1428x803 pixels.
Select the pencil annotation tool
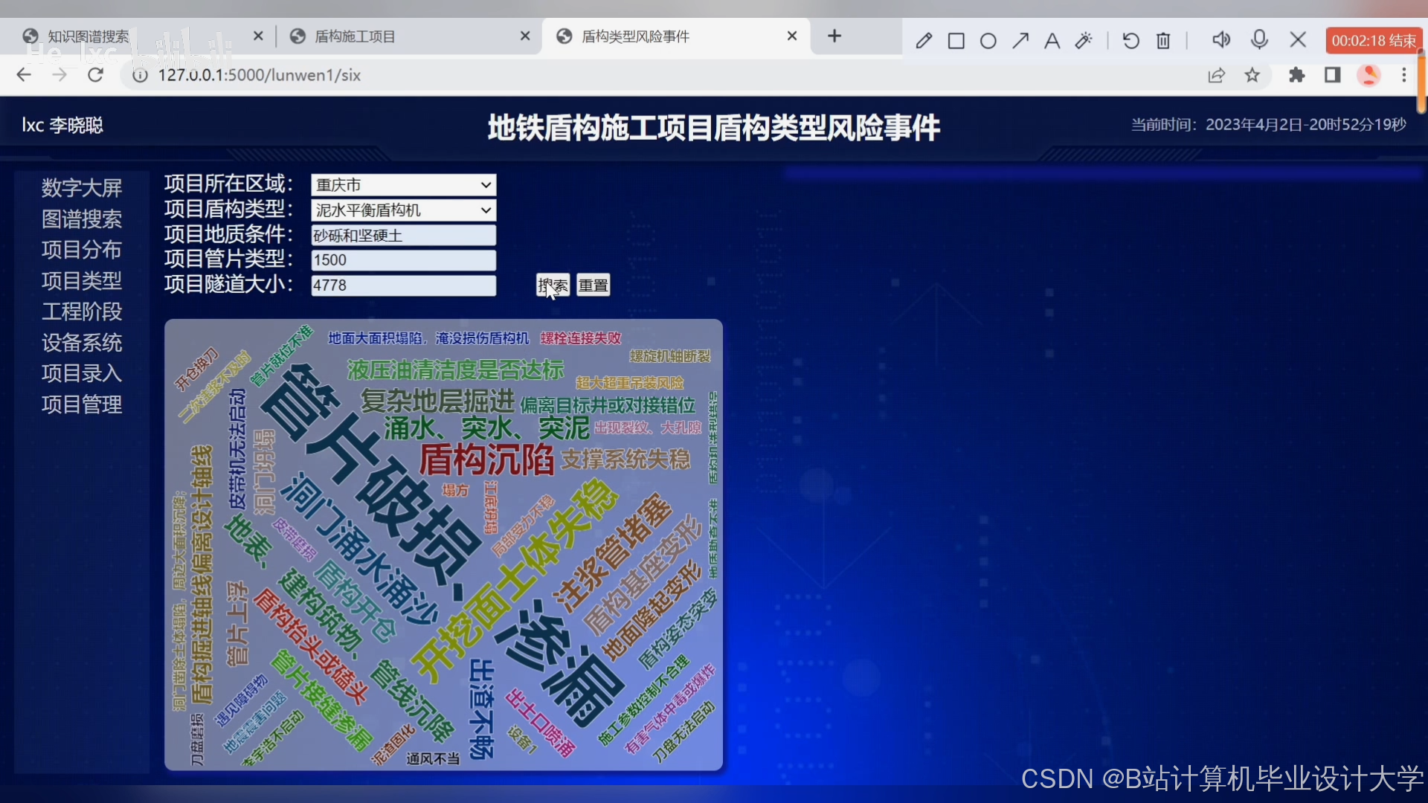924,41
